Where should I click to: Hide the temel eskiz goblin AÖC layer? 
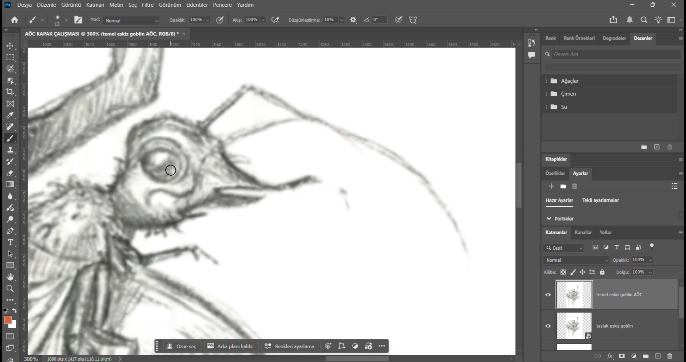pyautogui.click(x=548, y=295)
